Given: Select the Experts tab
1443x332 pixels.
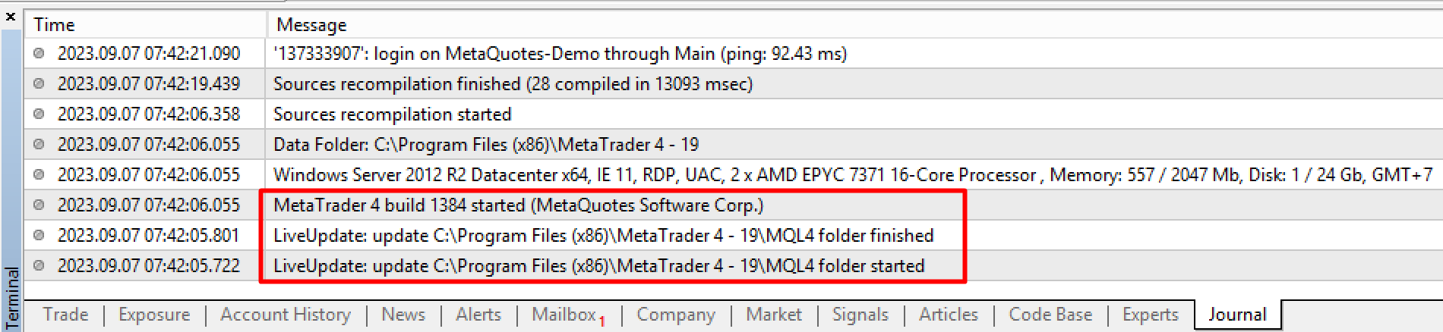Looking at the screenshot, I should [x=1151, y=315].
